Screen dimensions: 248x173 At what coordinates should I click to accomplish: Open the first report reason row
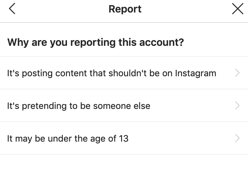coord(124,73)
